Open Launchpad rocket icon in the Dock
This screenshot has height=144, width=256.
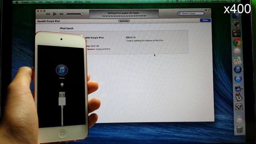tap(236, 24)
